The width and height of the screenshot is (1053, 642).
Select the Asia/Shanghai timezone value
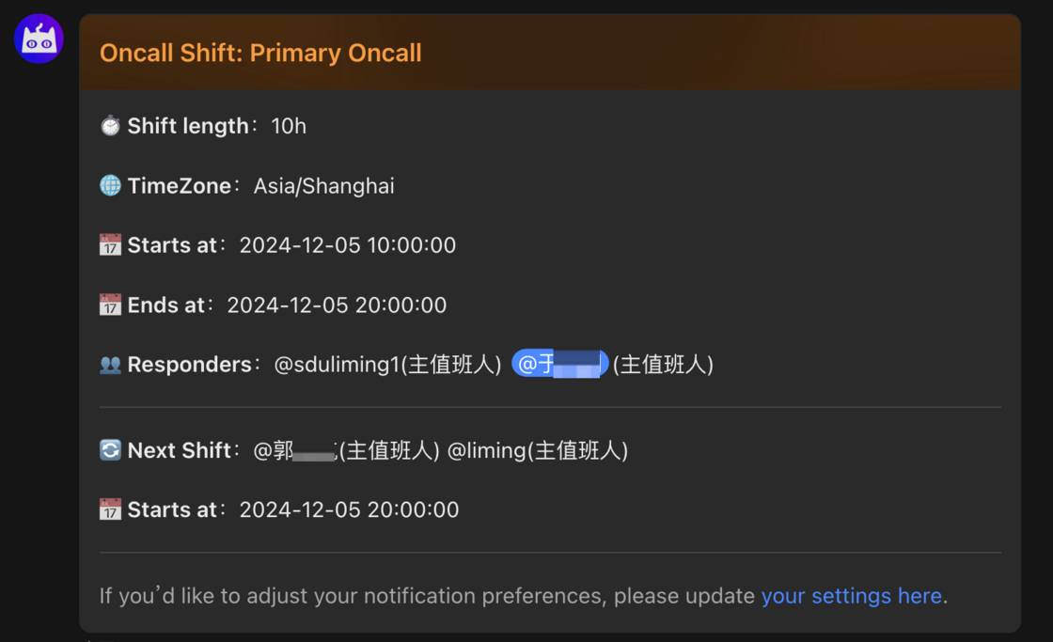(x=323, y=185)
